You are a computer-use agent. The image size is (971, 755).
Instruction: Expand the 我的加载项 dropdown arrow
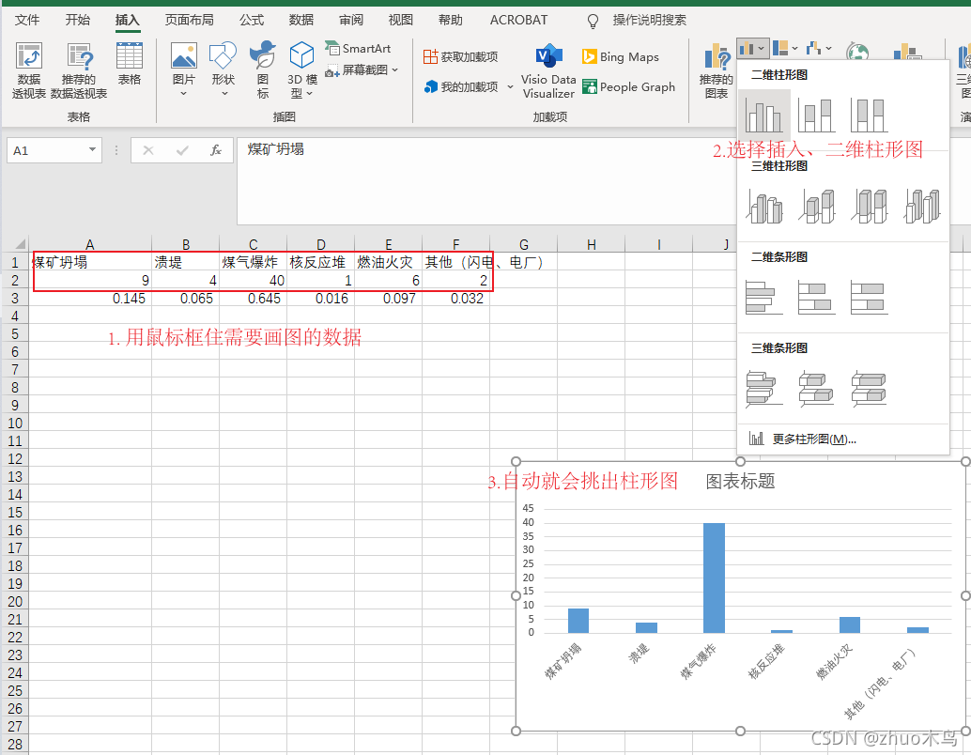510,86
